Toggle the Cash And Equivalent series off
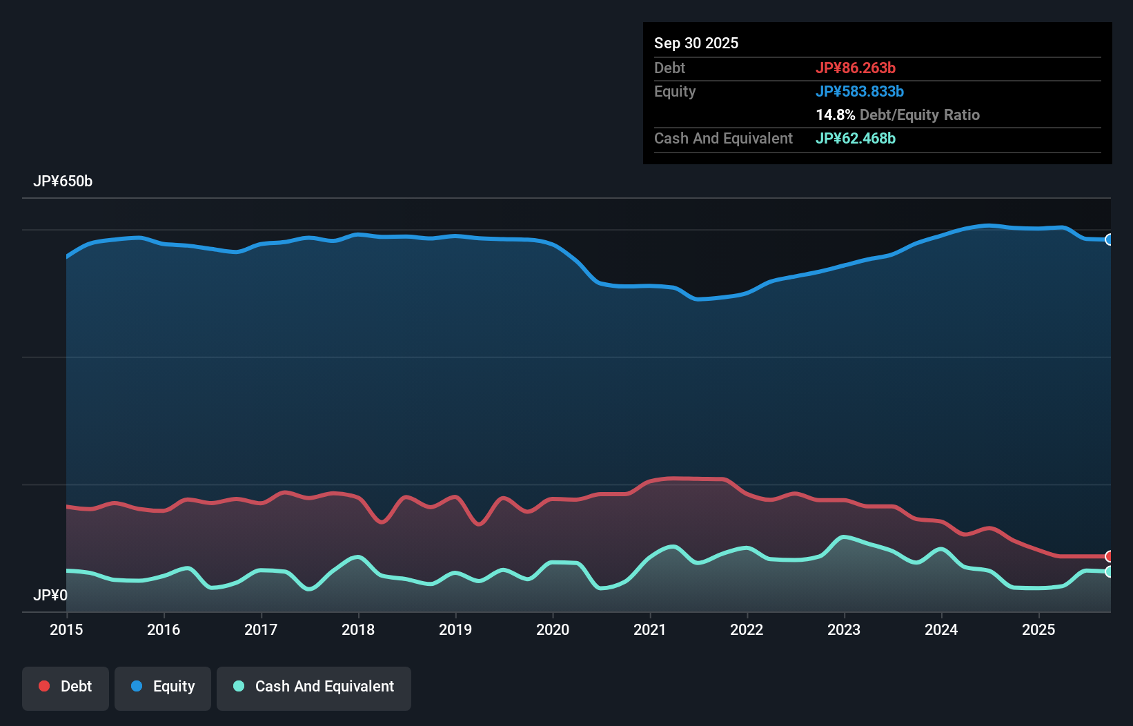Viewport: 1133px width, 726px height. click(x=313, y=687)
